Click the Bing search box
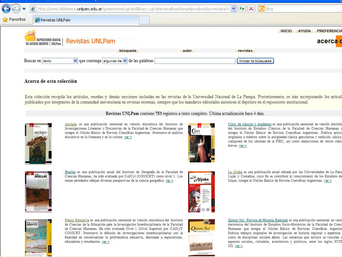 303,9
